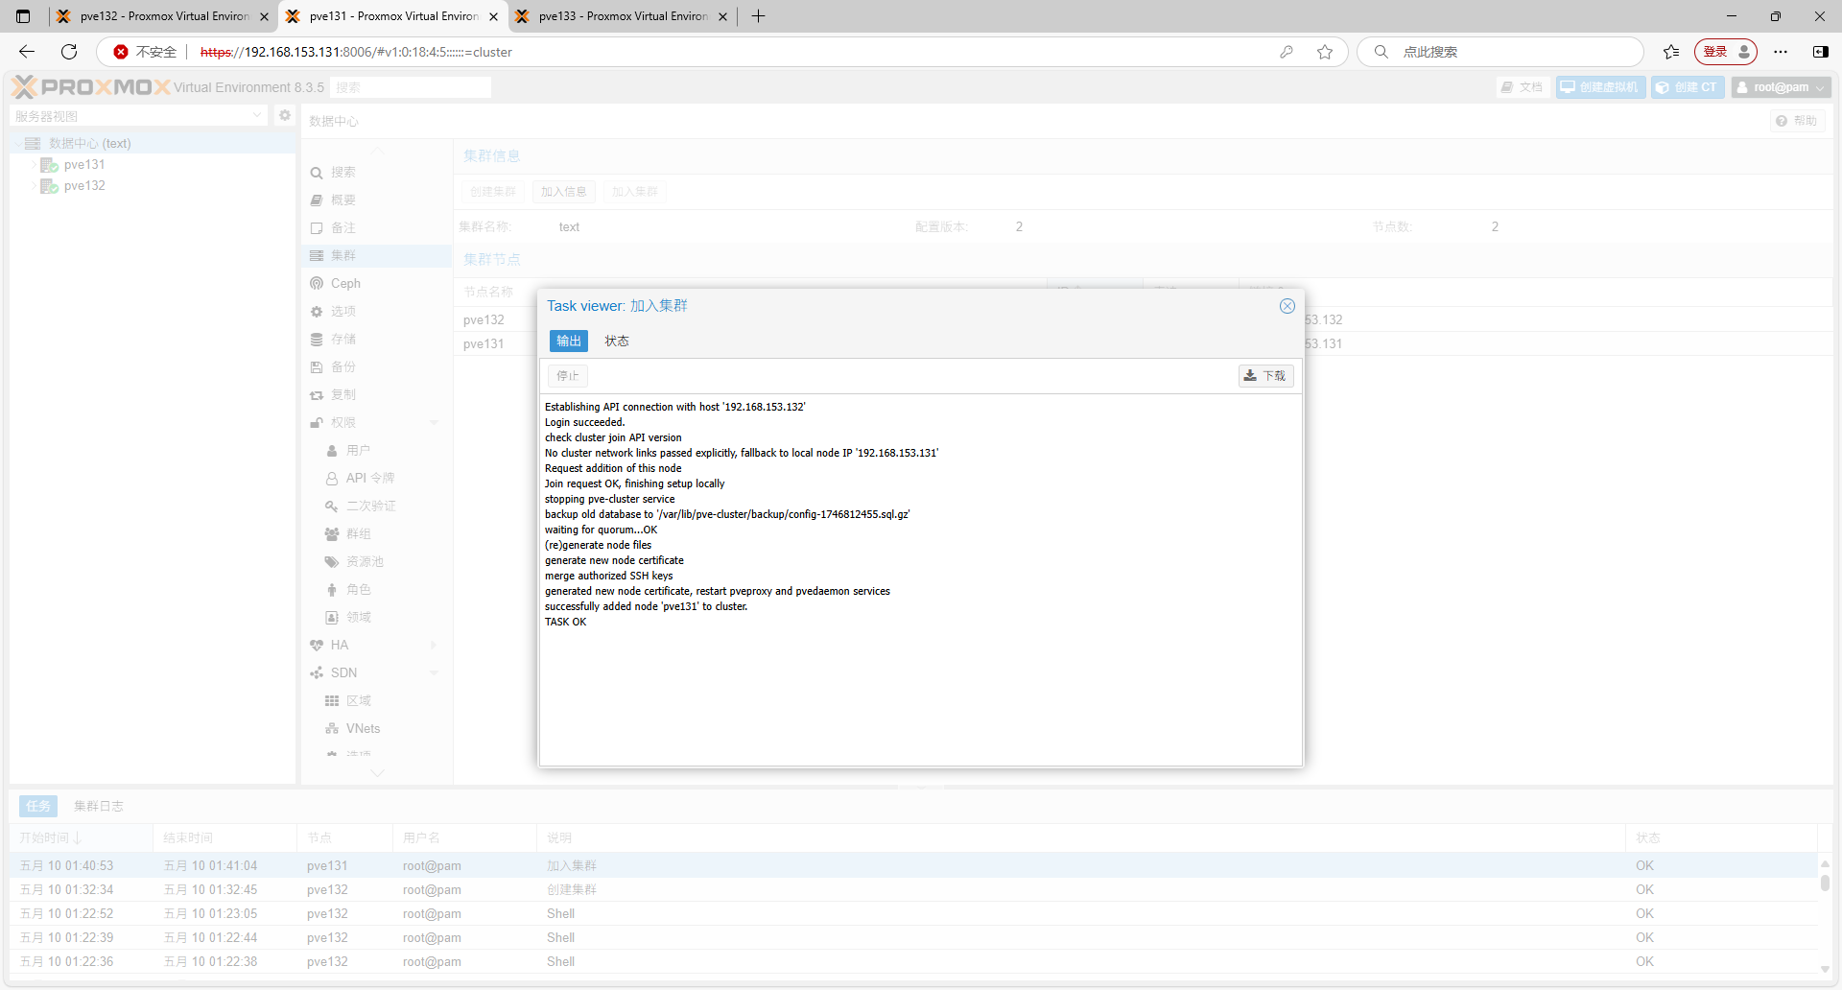Viewport: 1842px width, 990px height.
Task: Click the 加入信息 button
Action: tap(563, 192)
